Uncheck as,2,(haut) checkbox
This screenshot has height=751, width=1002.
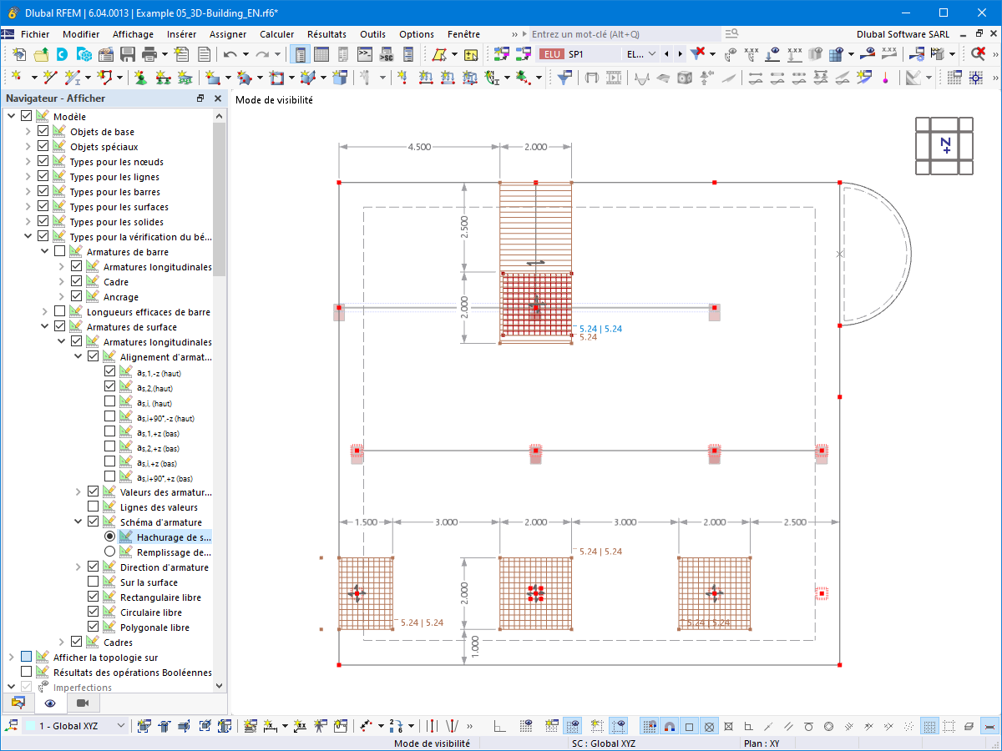tap(110, 387)
